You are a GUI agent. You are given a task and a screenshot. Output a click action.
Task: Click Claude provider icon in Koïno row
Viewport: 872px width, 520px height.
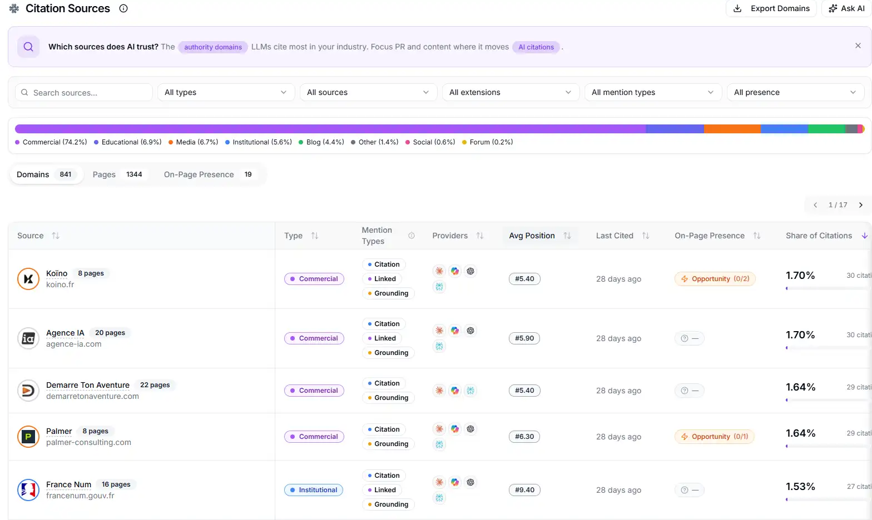click(x=439, y=271)
